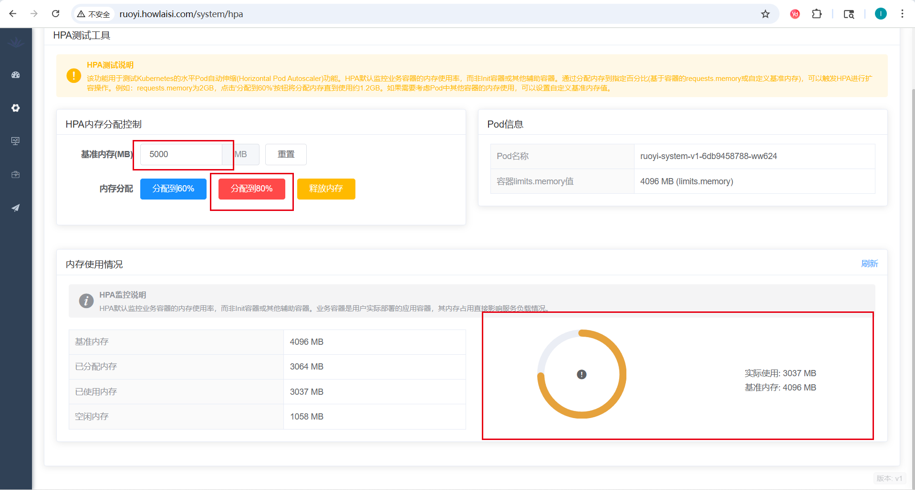
Task: Click the browser back arrow
Action: pyautogui.click(x=13, y=14)
